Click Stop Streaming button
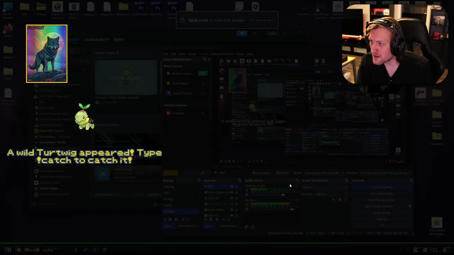This screenshot has width=454, height=255. pos(382,187)
